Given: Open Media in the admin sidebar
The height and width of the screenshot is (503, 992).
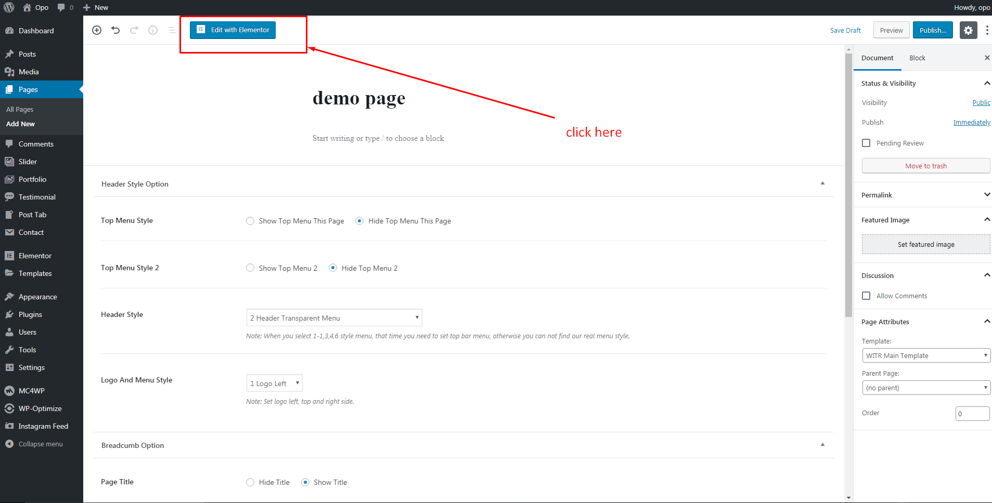Looking at the screenshot, I should (x=42, y=72).
